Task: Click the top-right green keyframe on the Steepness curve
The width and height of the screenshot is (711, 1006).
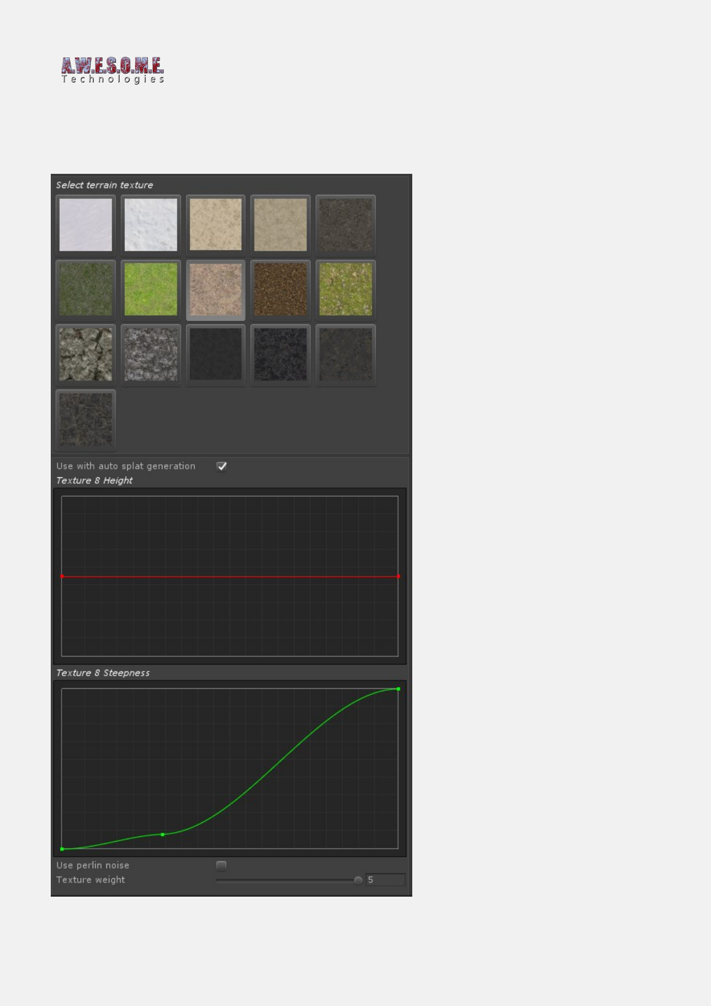Action: (x=399, y=689)
